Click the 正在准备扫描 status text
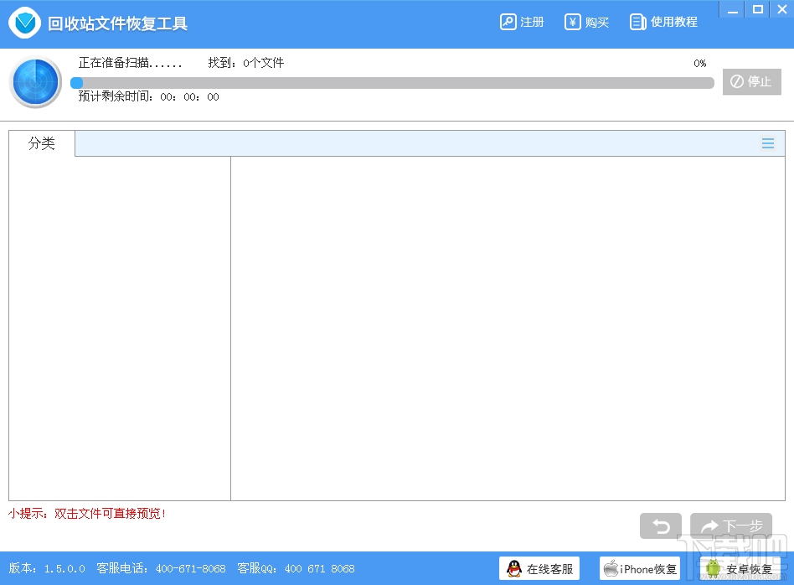794x585 pixels. point(130,63)
